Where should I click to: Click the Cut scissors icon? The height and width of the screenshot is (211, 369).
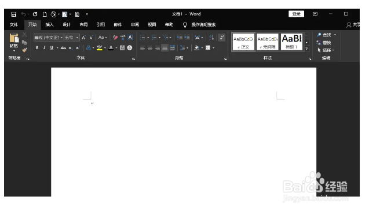click(x=24, y=35)
